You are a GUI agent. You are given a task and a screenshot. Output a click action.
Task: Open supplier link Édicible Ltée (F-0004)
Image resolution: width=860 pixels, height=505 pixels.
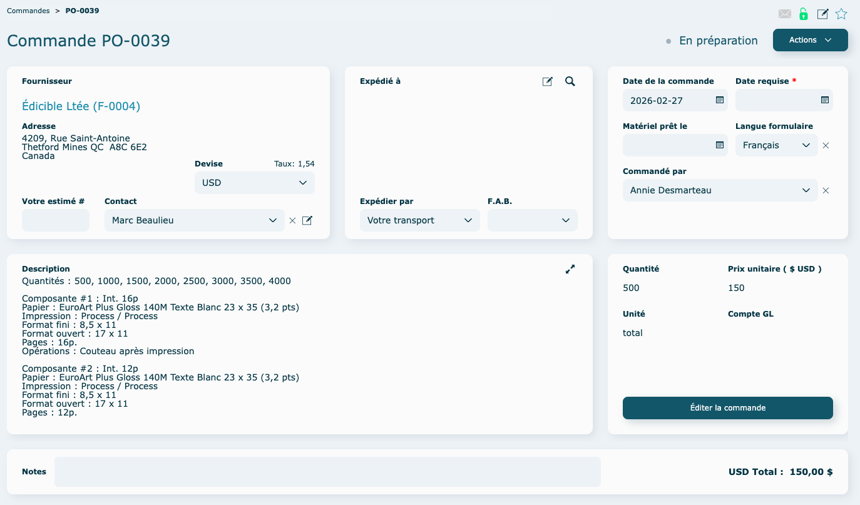pos(81,106)
